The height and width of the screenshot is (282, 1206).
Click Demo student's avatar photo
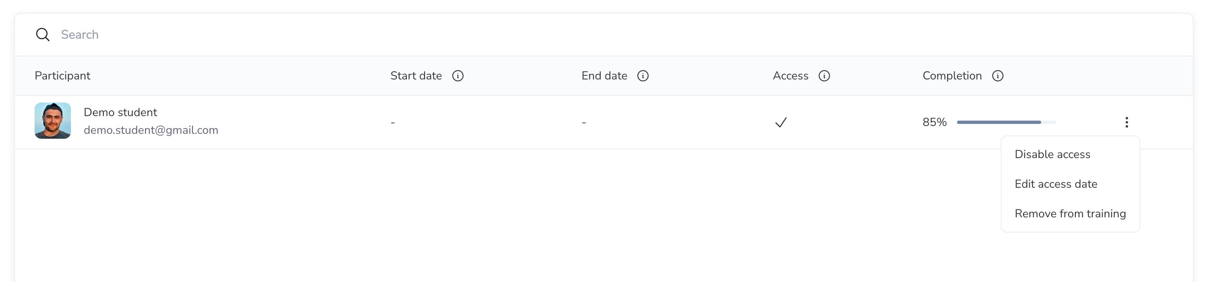53,121
